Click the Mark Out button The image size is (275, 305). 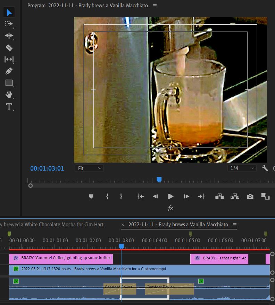pyautogui.click(x=121, y=196)
